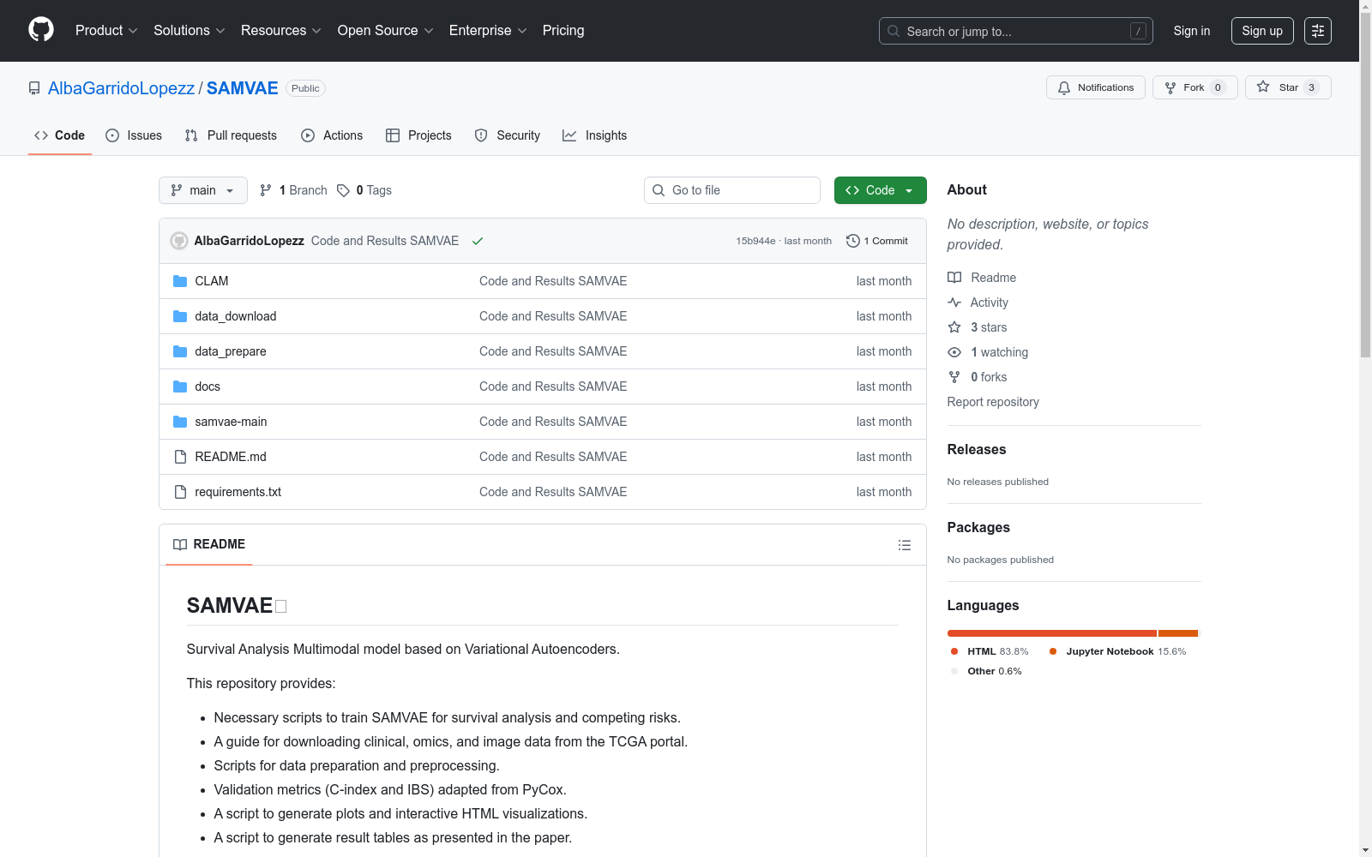The image size is (1372, 857).
Task: Open the Security tab
Action: [x=508, y=135]
